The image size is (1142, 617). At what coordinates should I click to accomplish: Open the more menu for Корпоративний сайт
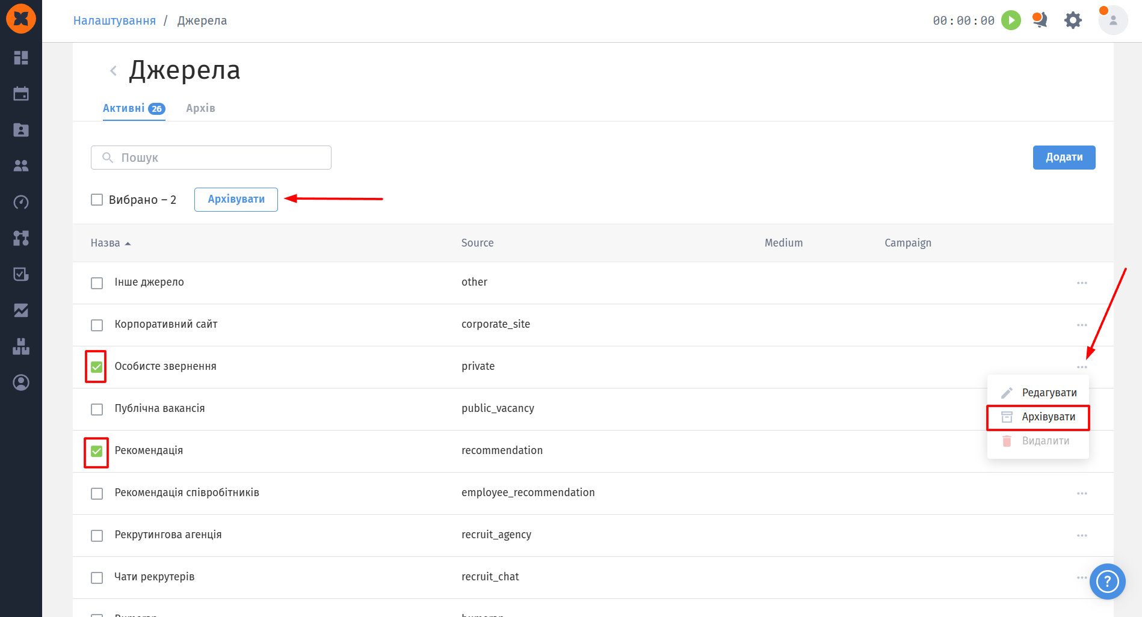click(x=1082, y=325)
